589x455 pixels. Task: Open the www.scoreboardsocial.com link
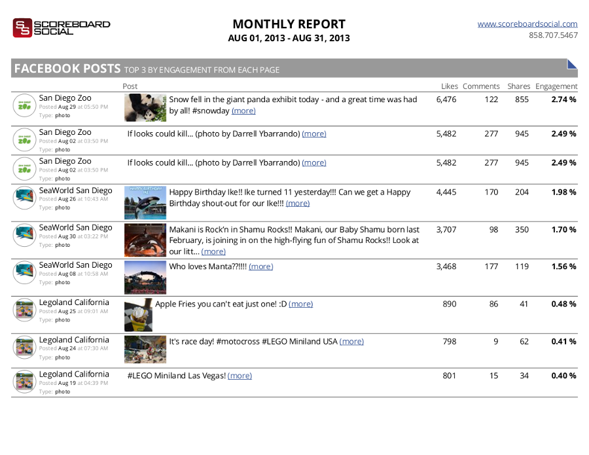527,24
